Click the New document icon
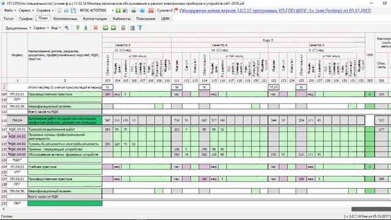This screenshot has height=220, width=391. pos(60,10)
